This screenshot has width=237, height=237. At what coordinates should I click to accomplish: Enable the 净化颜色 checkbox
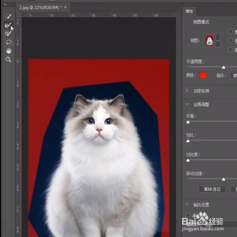point(188,215)
